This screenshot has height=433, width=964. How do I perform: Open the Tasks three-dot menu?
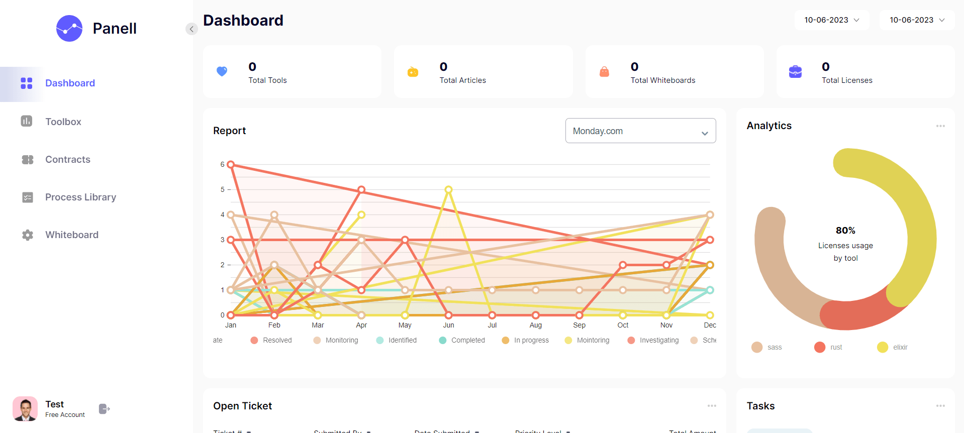(x=940, y=406)
